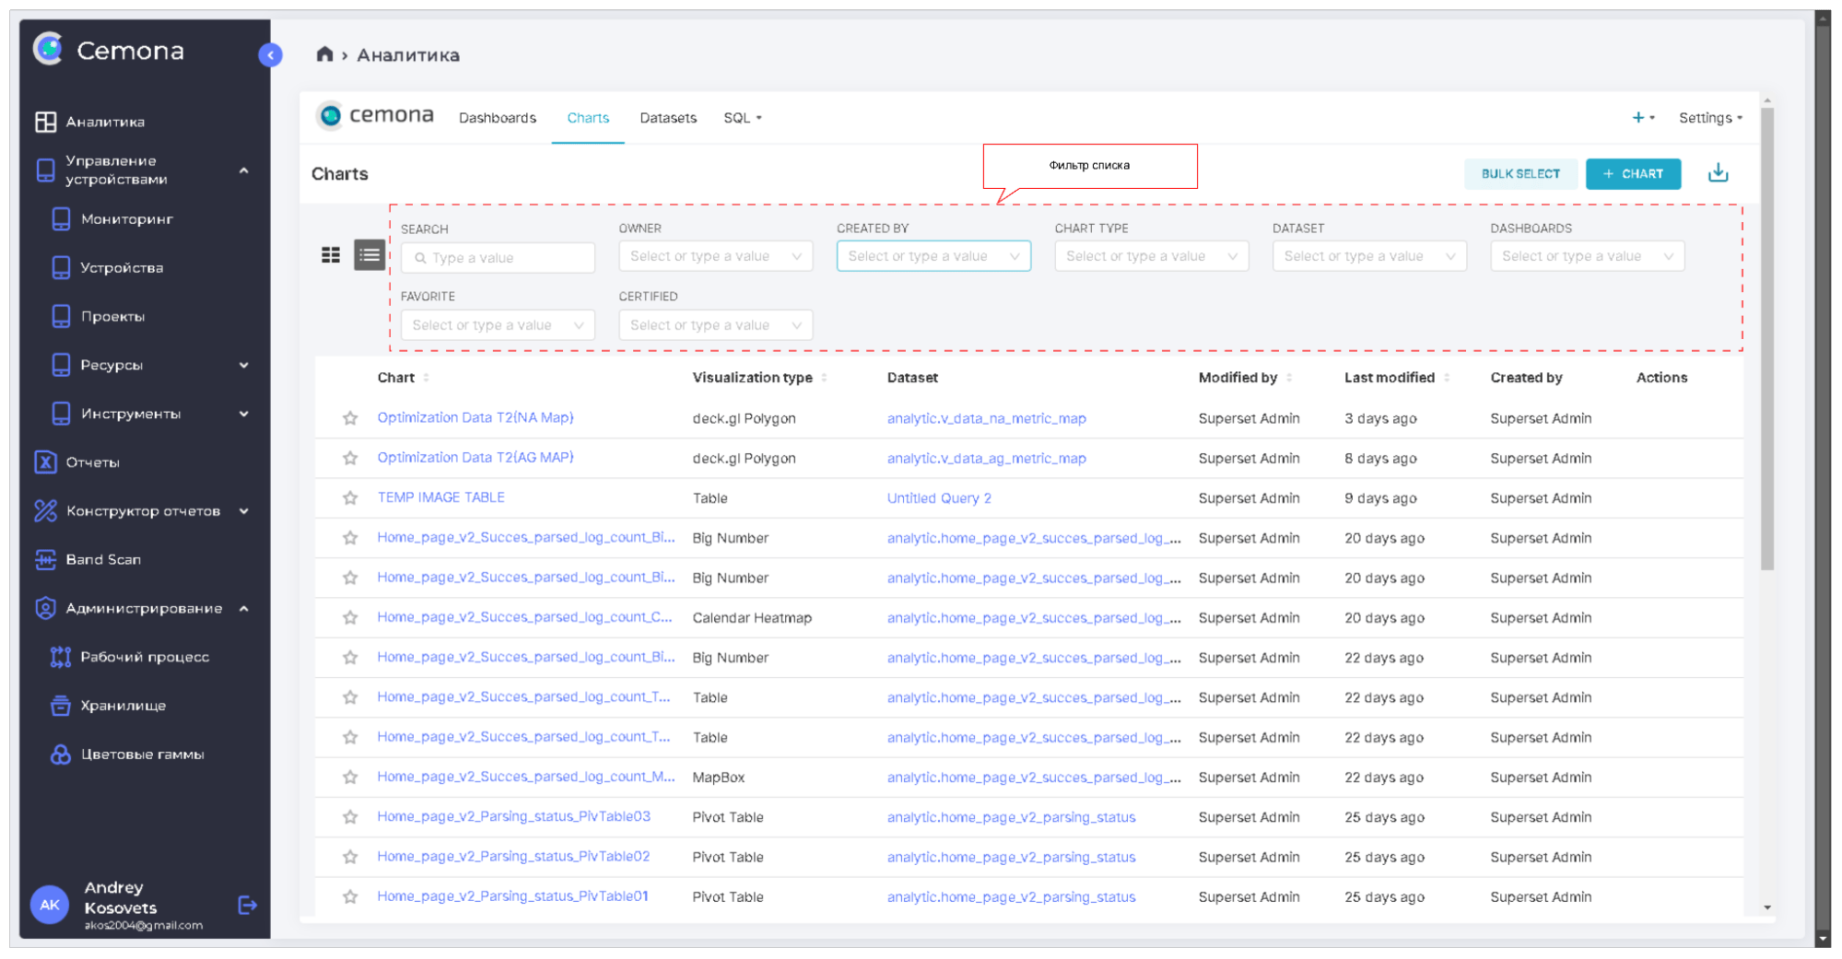Image resolution: width=1842 pixels, height=959 pixels.
Task: Click the home icon in breadcrumb
Action: tap(324, 54)
